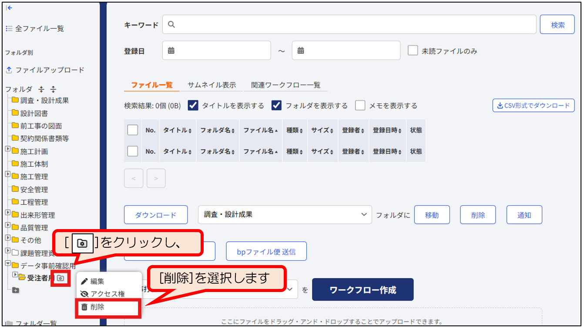This screenshot has width=584, height=328.
Task: Enable the 未読ファイルのみ checkbox
Action: pyautogui.click(x=413, y=50)
